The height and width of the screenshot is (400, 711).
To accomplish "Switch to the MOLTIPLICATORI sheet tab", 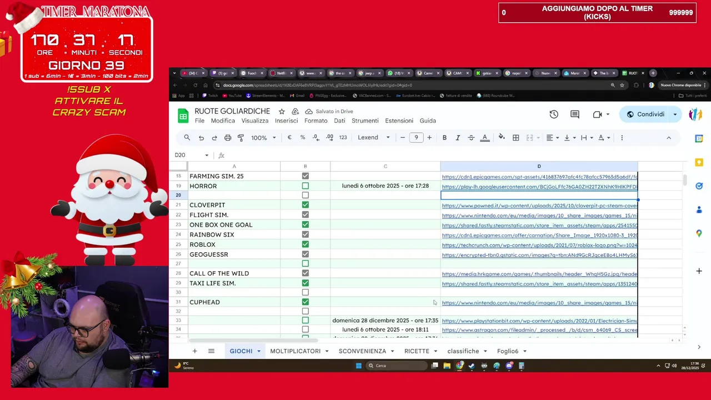I will point(295,351).
